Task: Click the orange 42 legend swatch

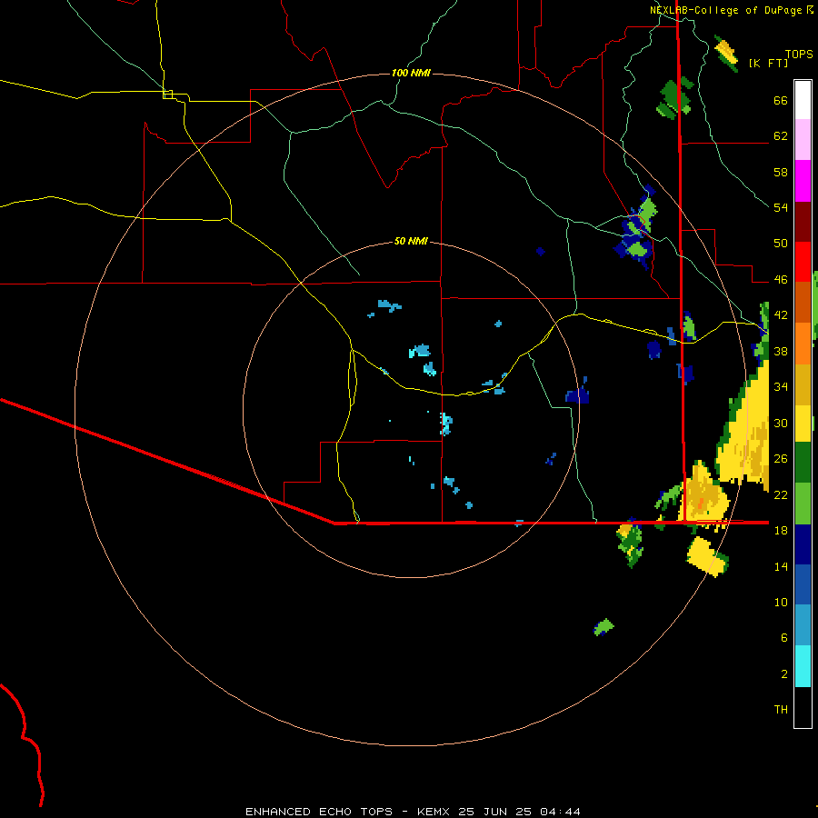Action: [x=803, y=343]
